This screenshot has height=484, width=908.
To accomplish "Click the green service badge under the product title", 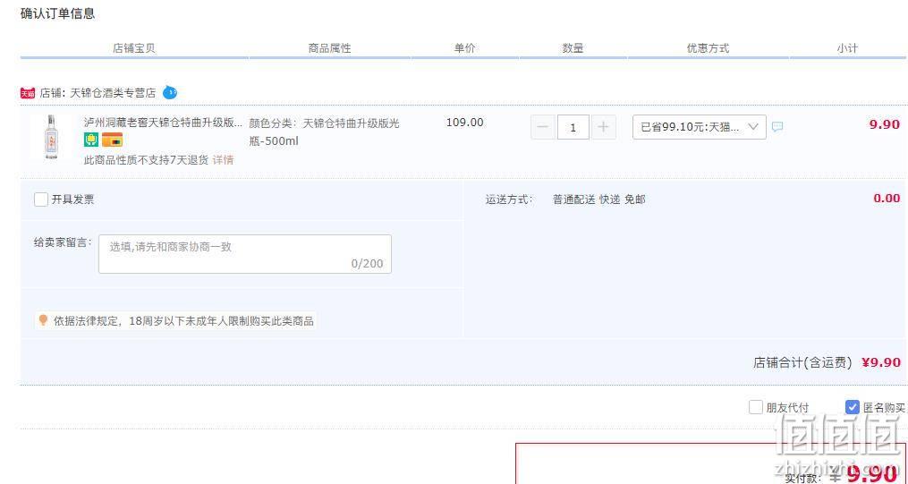I will pos(91,140).
